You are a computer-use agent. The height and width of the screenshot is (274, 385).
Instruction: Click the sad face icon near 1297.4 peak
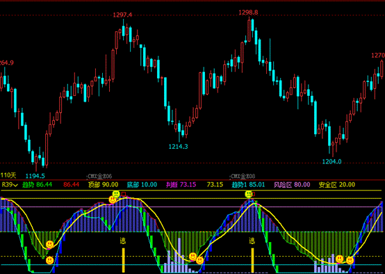point(115,194)
